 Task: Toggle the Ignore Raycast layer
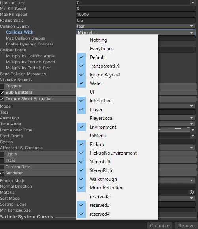[x=117, y=75]
